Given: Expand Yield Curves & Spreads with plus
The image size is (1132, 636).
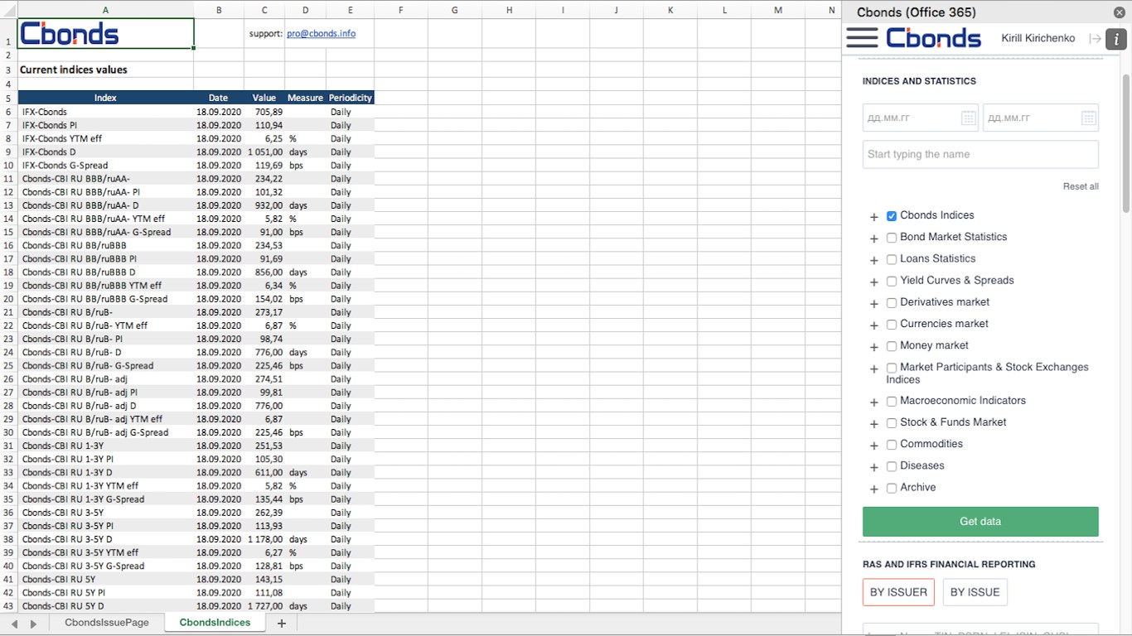Looking at the screenshot, I should pos(873,282).
